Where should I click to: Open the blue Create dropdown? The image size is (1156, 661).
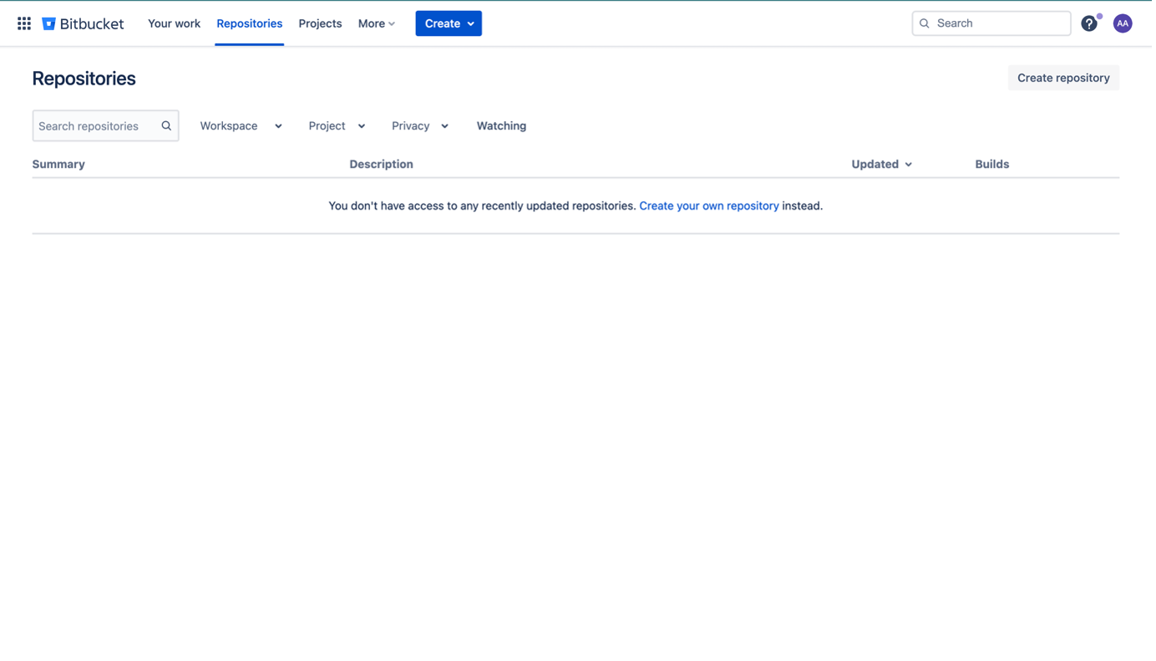click(449, 23)
